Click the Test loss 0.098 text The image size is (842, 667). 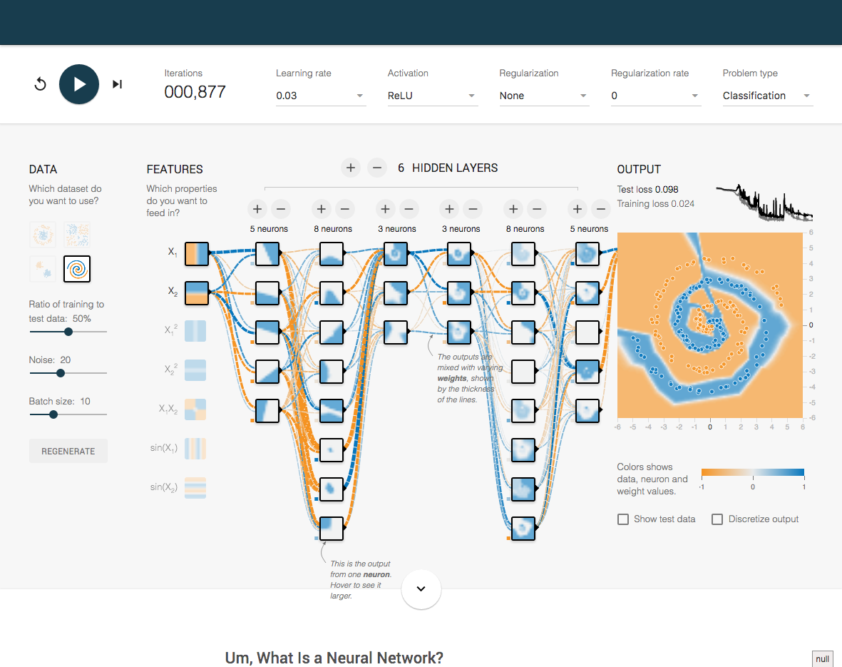pos(647,189)
